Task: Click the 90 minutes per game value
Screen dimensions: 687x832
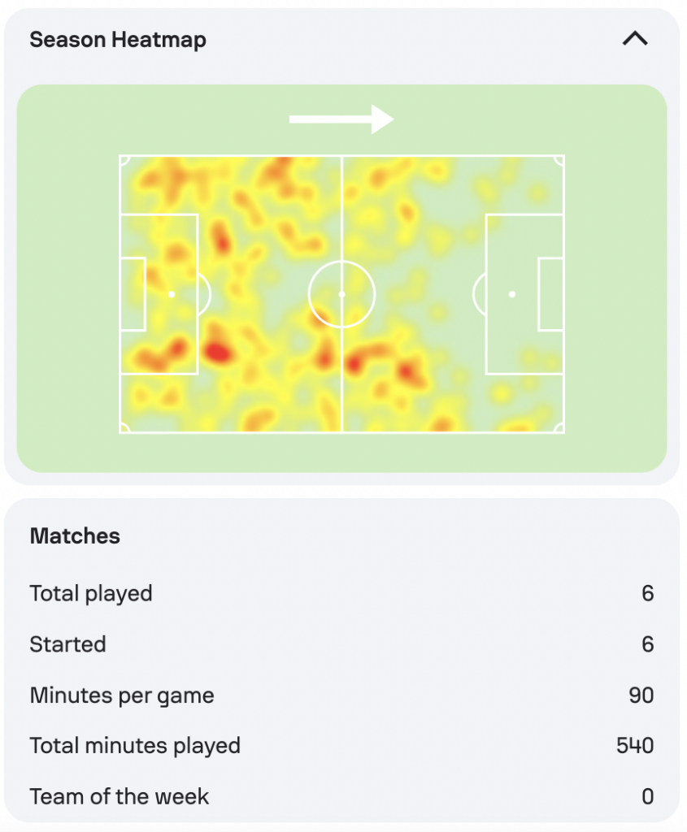Action: tap(641, 695)
